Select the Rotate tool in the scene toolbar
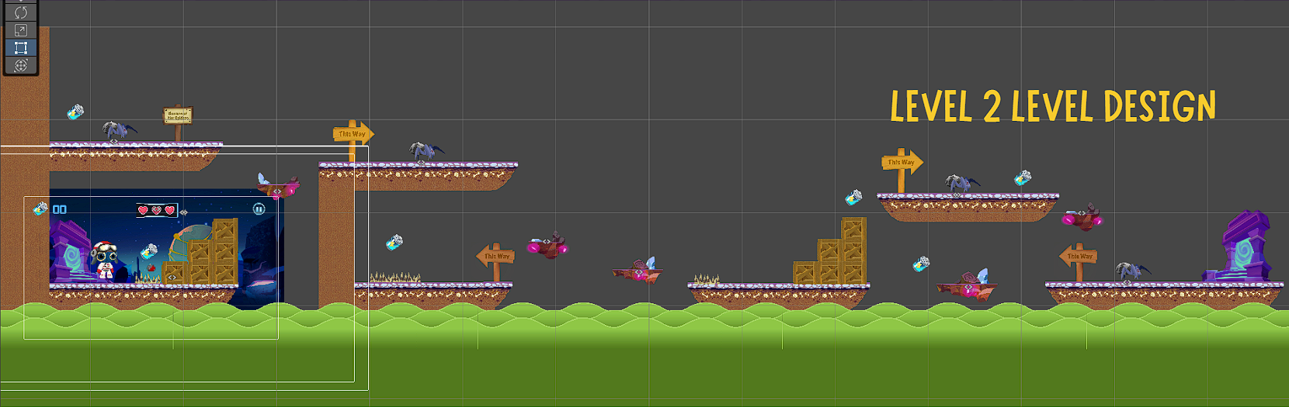 coord(21,12)
